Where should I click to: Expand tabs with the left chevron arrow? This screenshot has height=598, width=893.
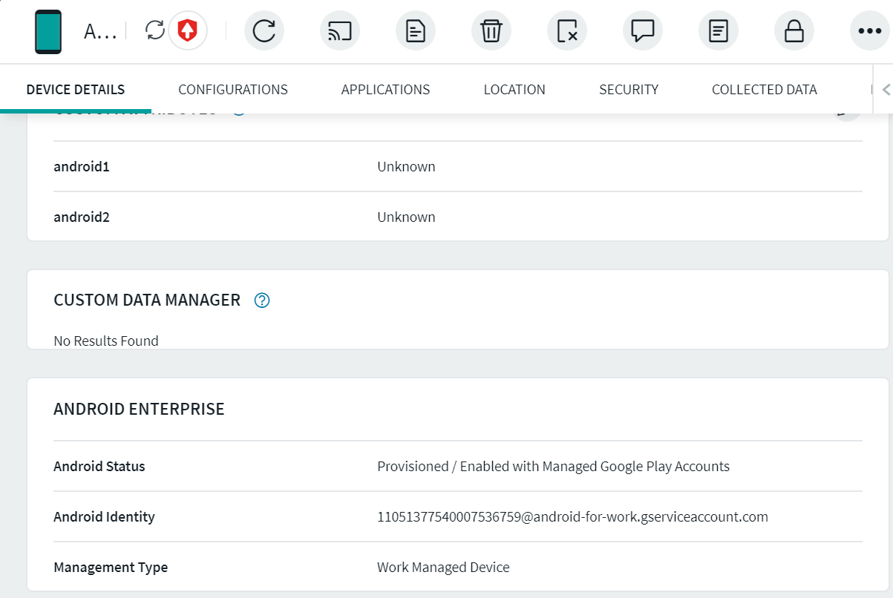(885, 90)
